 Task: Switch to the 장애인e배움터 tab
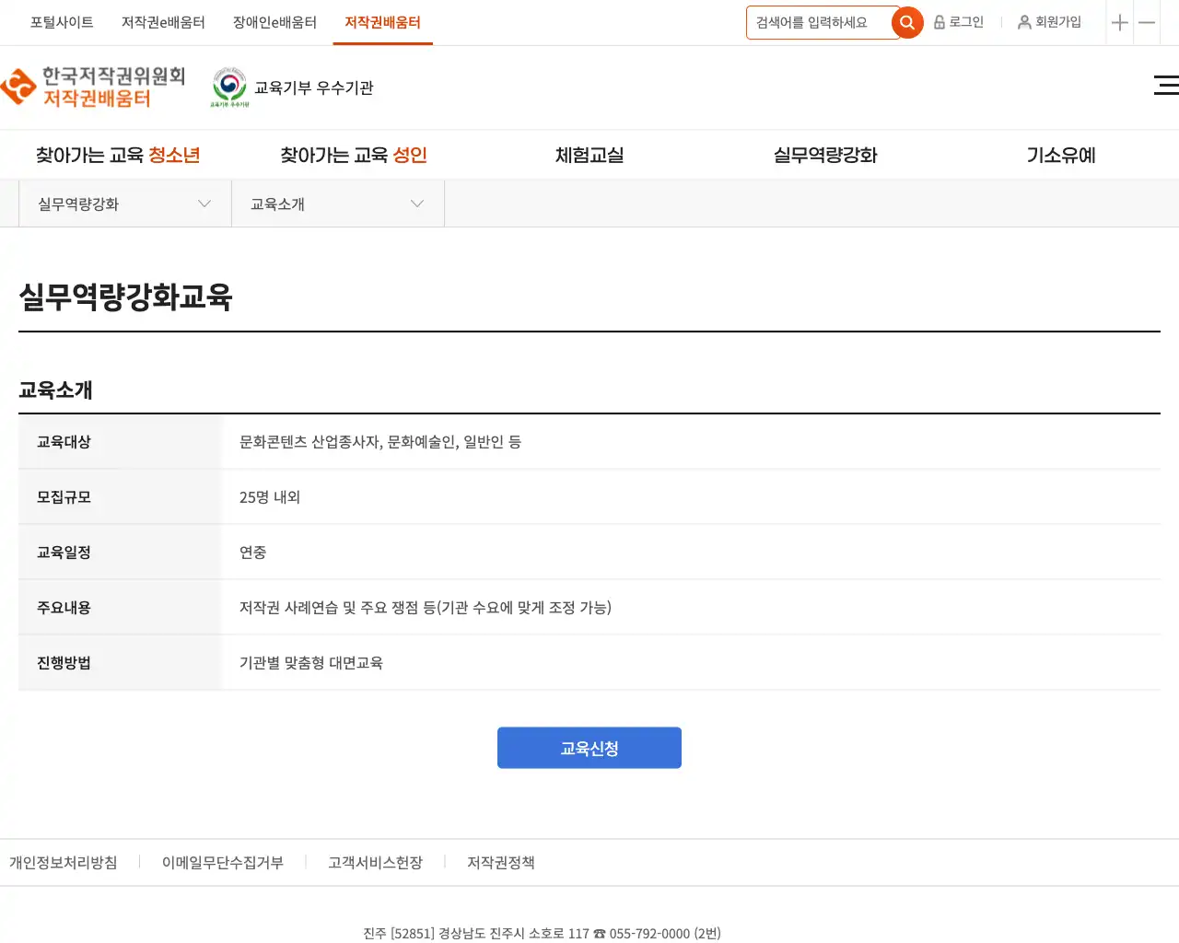click(x=274, y=22)
